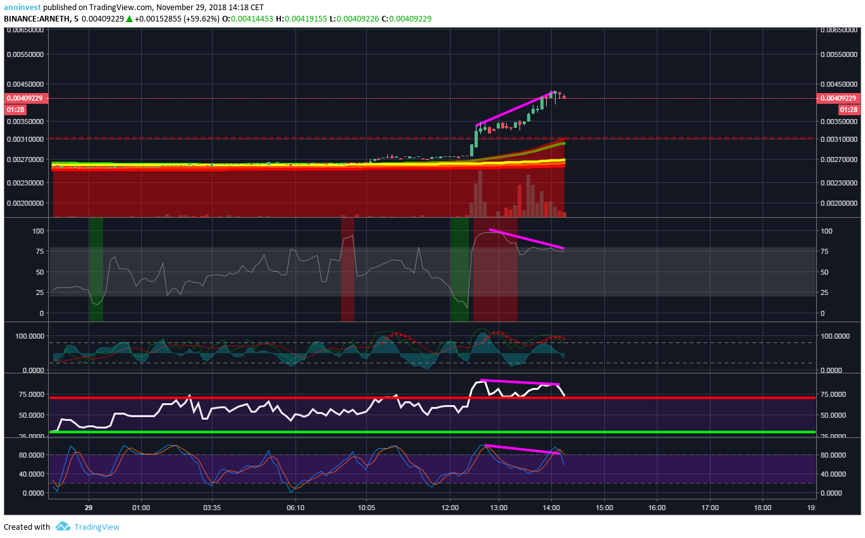Click the 100 level on the RSI right axis
This screenshot has width=865, height=538.
coord(826,231)
